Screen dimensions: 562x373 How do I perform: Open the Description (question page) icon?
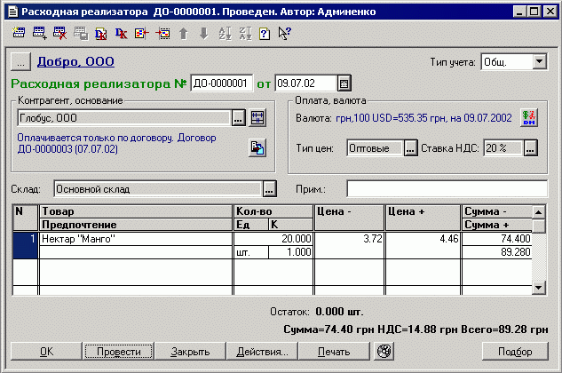point(265,34)
